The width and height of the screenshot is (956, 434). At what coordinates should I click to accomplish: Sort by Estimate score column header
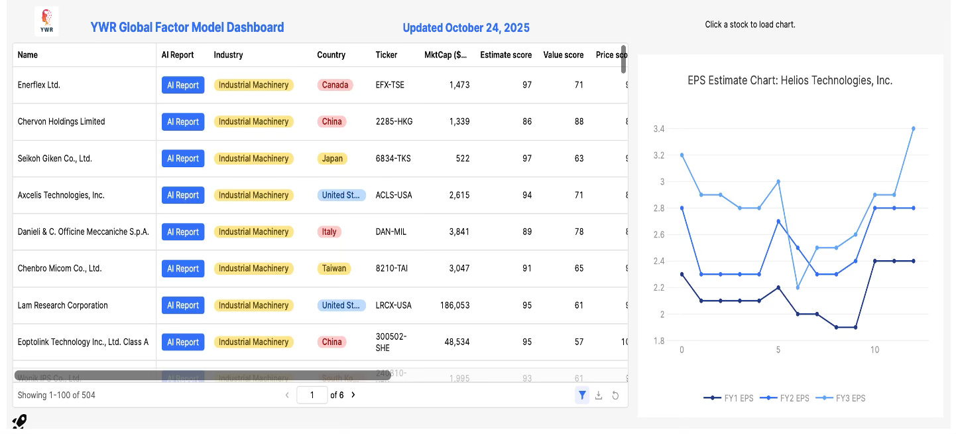(506, 55)
